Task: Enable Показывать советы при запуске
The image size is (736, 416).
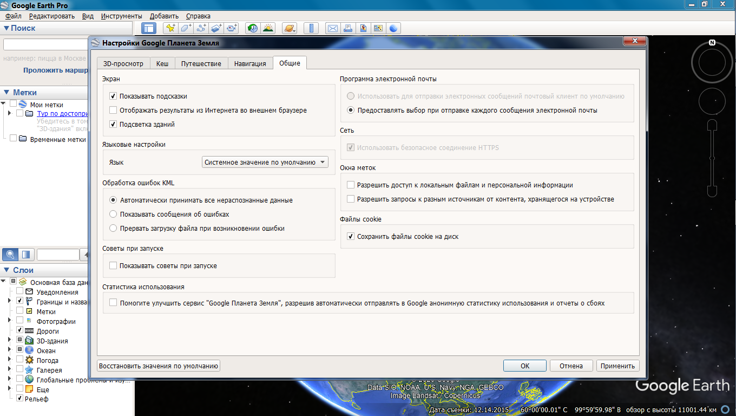Action: [113, 265]
